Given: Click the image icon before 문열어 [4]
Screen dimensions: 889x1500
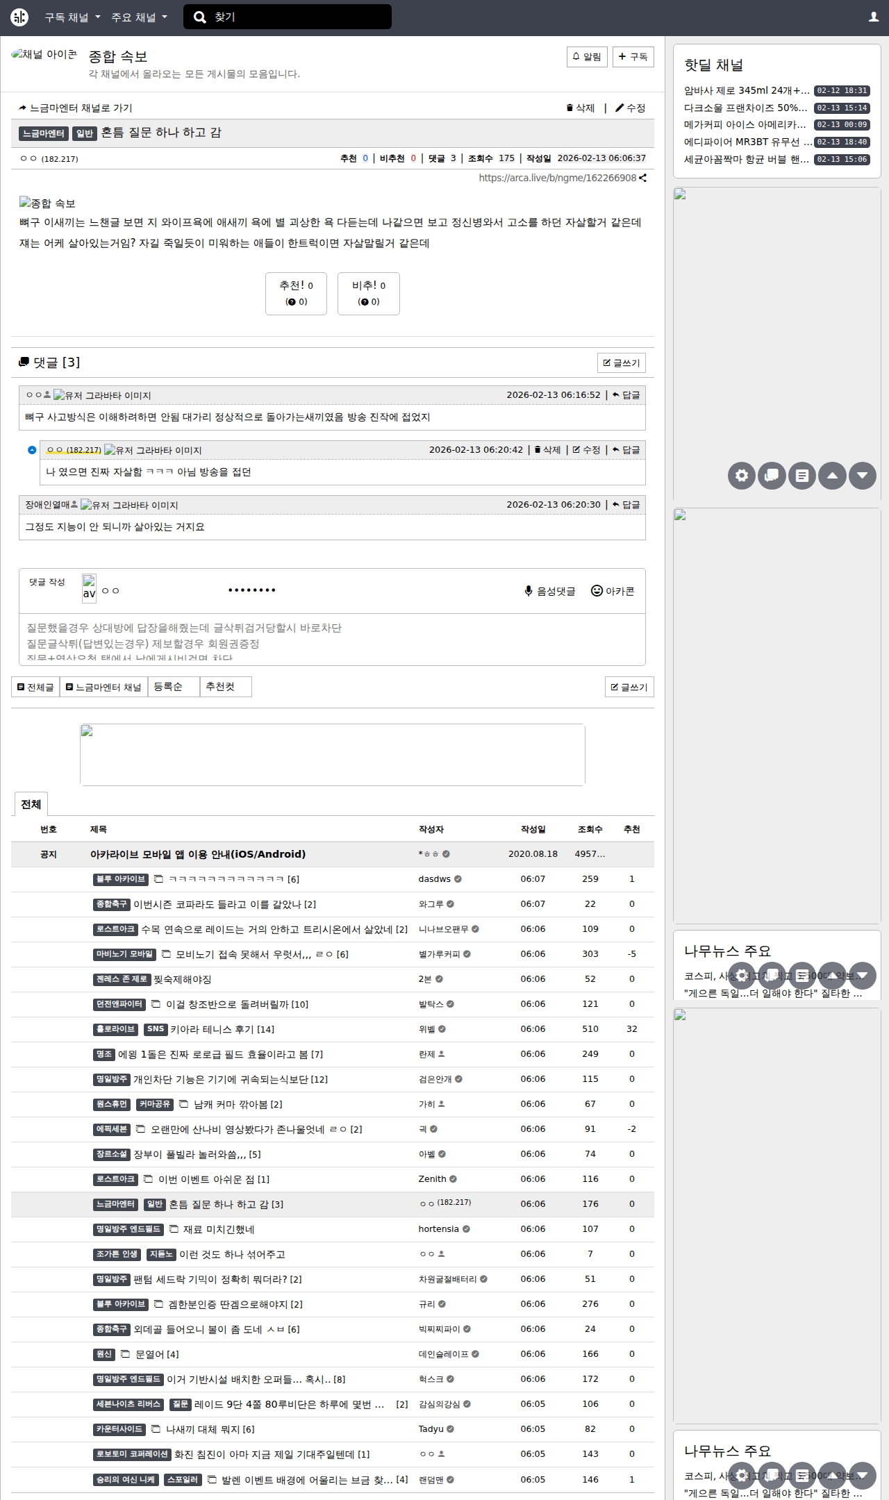Looking at the screenshot, I should pos(126,1354).
